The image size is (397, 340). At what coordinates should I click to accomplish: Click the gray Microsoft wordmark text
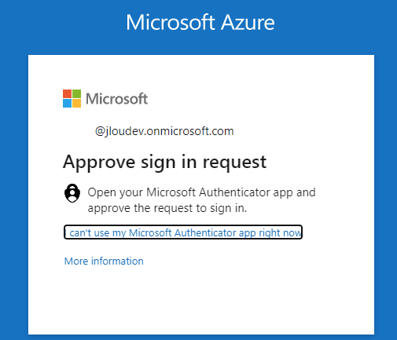[117, 99]
